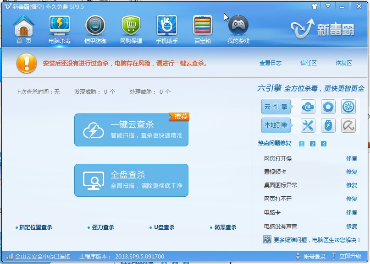370x264 pixels.
Task: Click the 本地引擎 local engine label
Action: (x=276, y=125)
